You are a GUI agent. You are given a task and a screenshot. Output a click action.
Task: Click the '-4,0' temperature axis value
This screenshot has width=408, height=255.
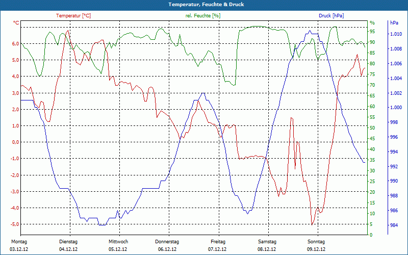(15, 208)
